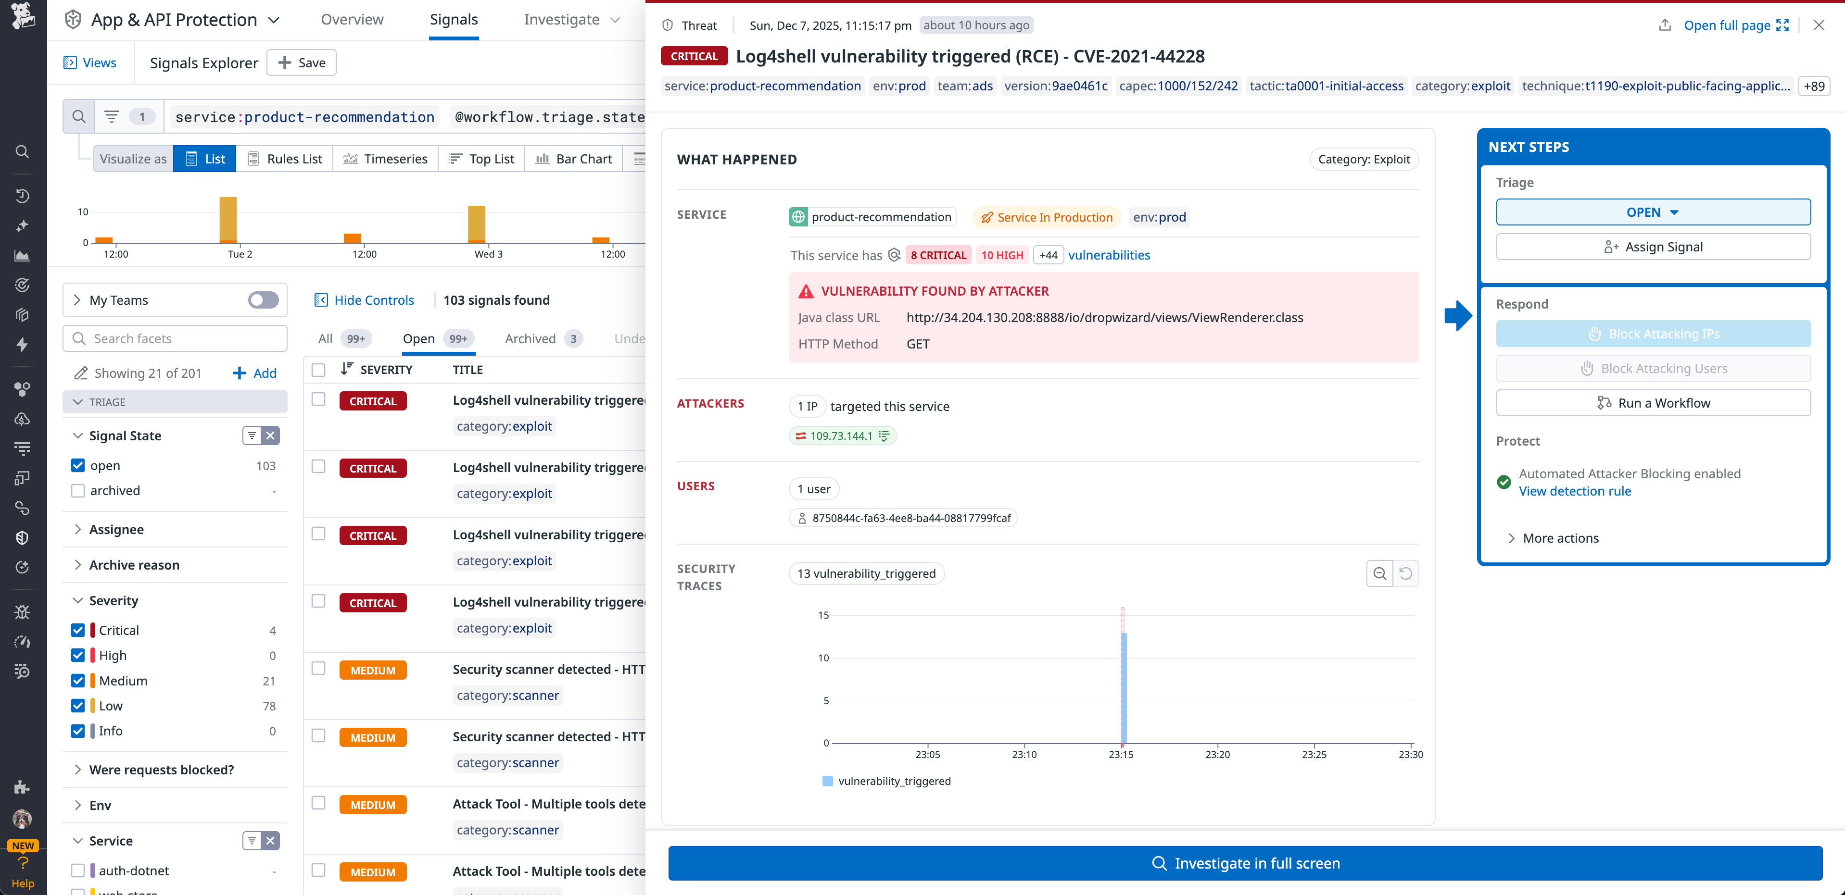1845x895 pixels.
Task: Check the archived signal state checkbox
Action: pyautogui.click(x=77, y=490)
